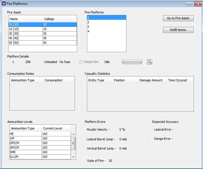This screenshot has height=169, width=203.
Task: Click the Idle status text
Action: point(107,62)
